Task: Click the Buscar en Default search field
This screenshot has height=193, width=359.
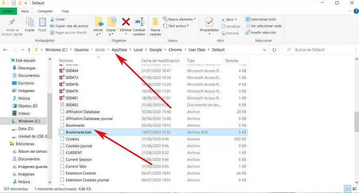Action: tap(320, 50)
